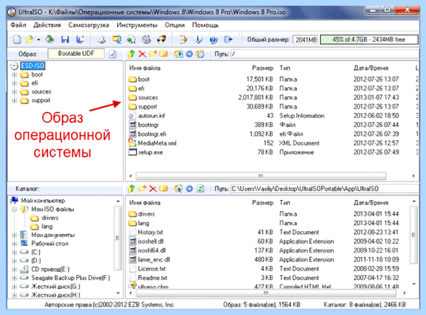426x315 pixels.
Task: Click the image file list horizontal scrollbar
Action: tap(261, 176)
